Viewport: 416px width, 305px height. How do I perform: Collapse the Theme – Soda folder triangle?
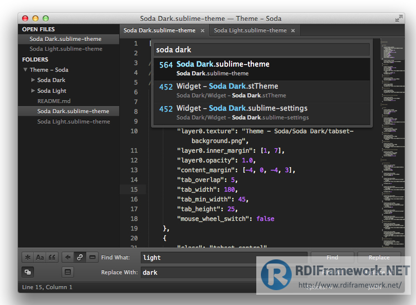(x=25, y=70)
